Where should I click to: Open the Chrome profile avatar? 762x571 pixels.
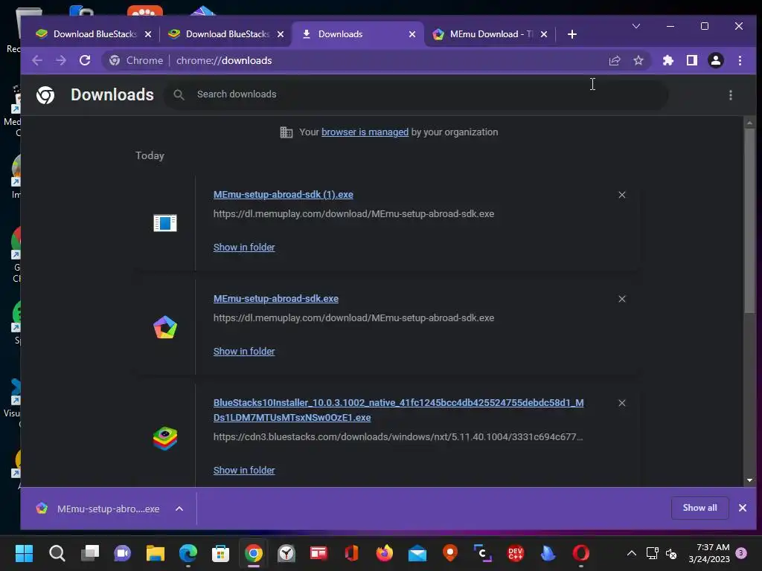(x=716, y=60)
